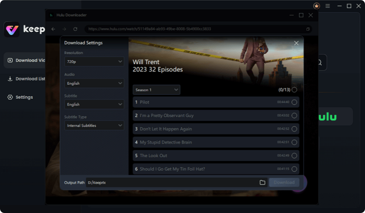365x213 pixels.
Task: Click the Pilot episode title
Action: tap(144, 102)
